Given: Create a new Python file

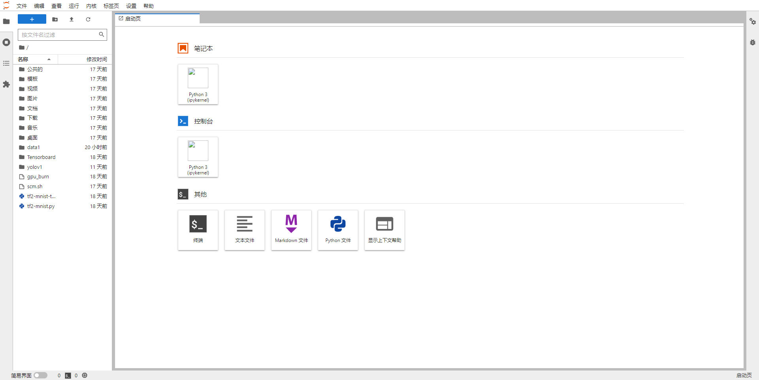Looking at the screenshot, I should pyautogui.click(x=338, y=230).
